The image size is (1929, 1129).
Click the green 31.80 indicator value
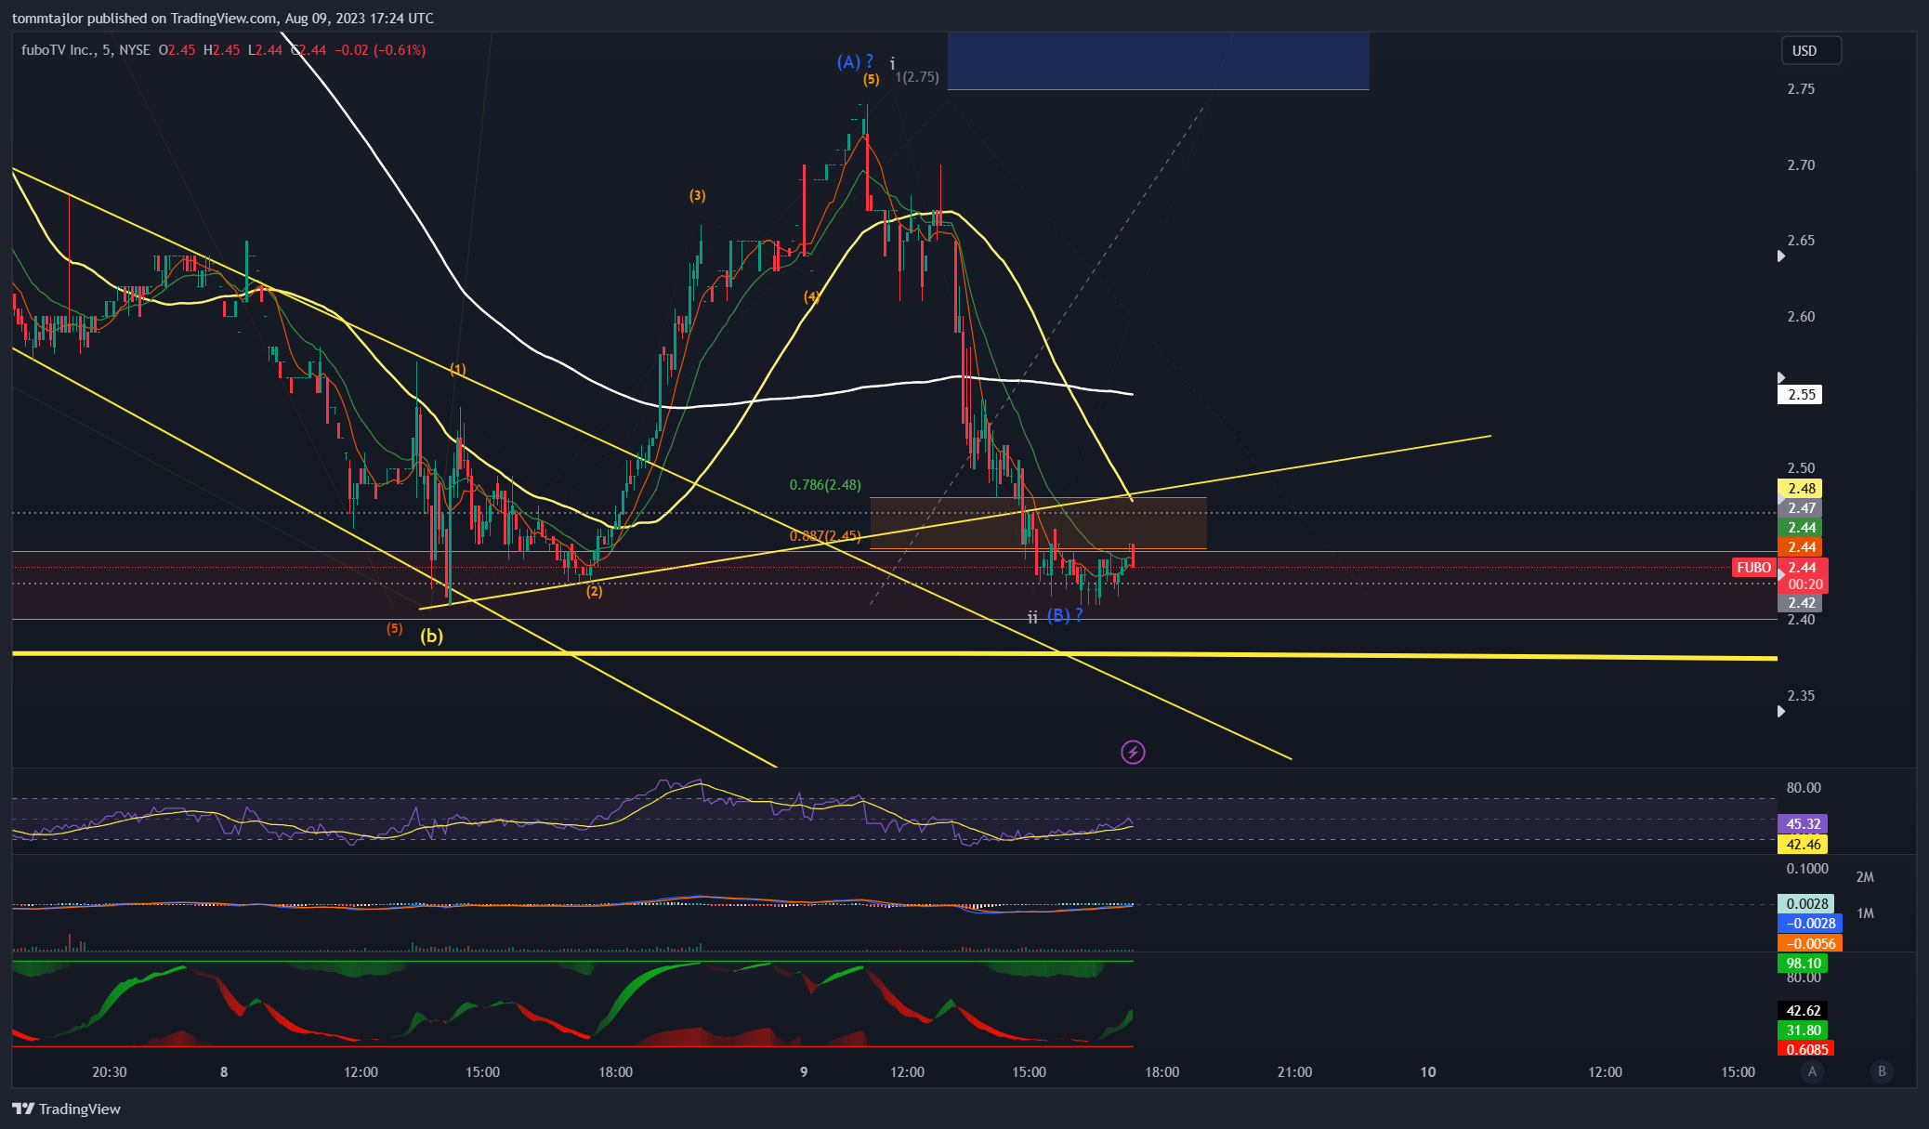pos(1803,1031)
